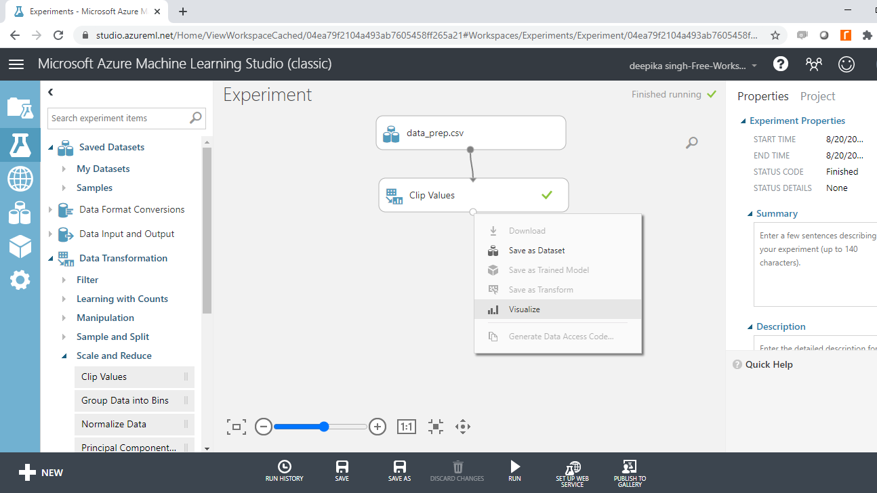Screen dimensions: 877x493
Task: Collapse the Saved Datasets section
Action: point(50,147)
